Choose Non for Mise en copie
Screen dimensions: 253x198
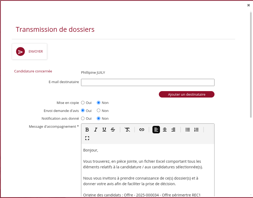coord(99,103)
